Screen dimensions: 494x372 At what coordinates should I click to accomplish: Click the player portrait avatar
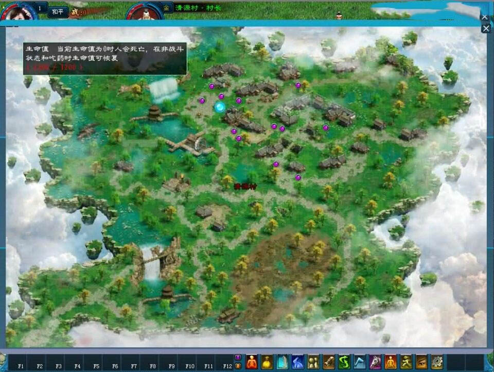(x=20, y=12)
